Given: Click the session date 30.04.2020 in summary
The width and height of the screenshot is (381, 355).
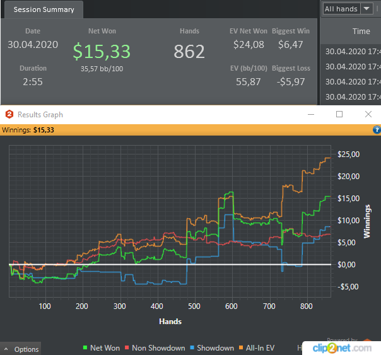Looking at the screenshot, I should [33, 45].
